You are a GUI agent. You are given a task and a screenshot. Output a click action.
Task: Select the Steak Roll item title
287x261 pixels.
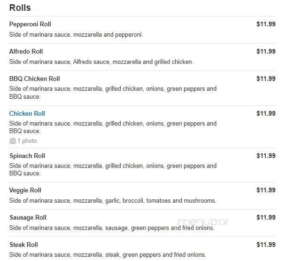pyautogui.click(x=23, y=245)
